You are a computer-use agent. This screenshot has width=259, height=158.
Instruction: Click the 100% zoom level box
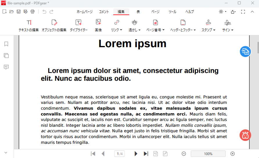point(208,154)
